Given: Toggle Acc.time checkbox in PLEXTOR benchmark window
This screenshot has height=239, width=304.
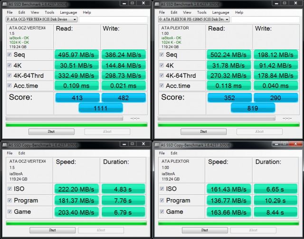Looking at the screenshot, I should pyautogui.click(x=161, y=85).
